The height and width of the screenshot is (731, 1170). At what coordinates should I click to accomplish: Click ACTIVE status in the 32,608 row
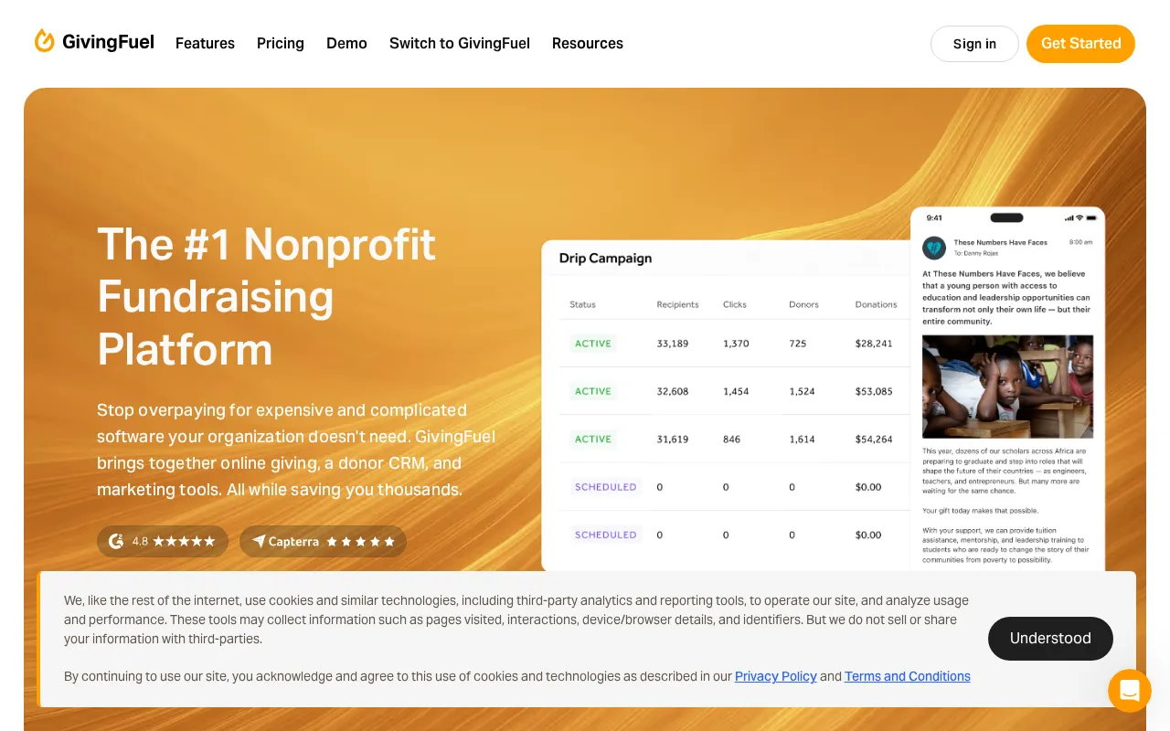592,391
